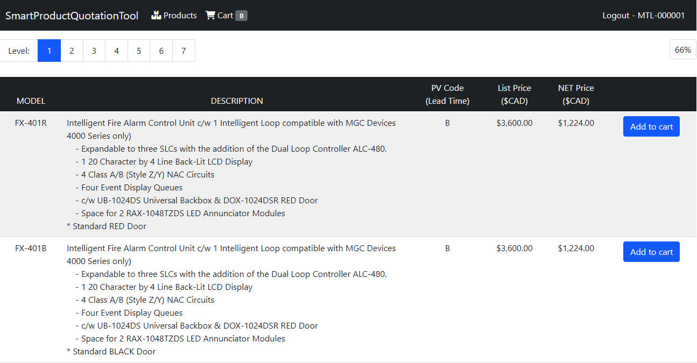This screenshot has width=697, height=363.
Task: Click the MODEL column header
Action: pyautogui.click(x=31, y=101)
